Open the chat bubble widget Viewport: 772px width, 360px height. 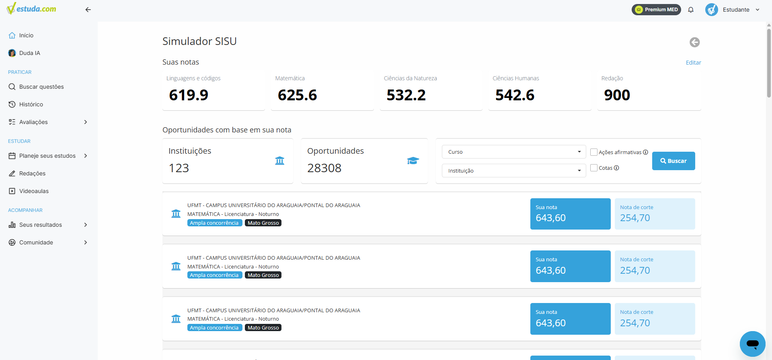click(x=752, y=344)
